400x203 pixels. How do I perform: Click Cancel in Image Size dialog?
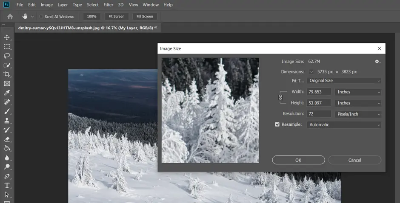pyautogui.click(x=354, y=160)
